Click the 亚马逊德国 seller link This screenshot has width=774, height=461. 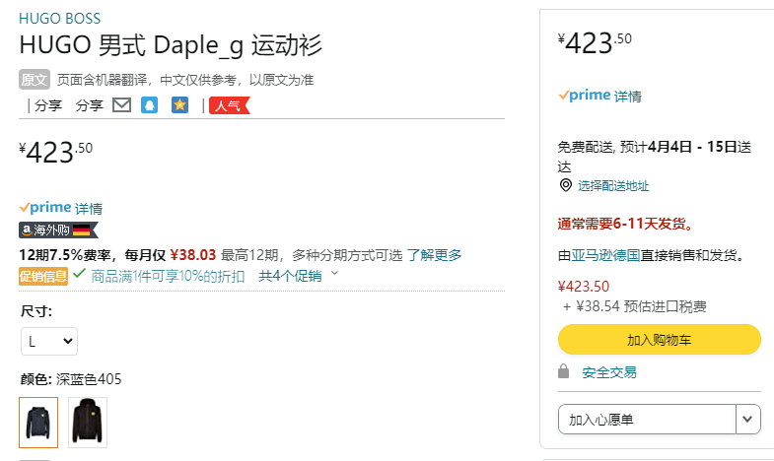[605, 255]
